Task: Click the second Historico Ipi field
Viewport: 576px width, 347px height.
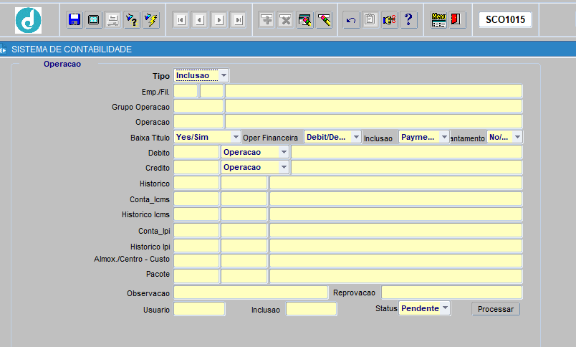Action: pos(244,245)
